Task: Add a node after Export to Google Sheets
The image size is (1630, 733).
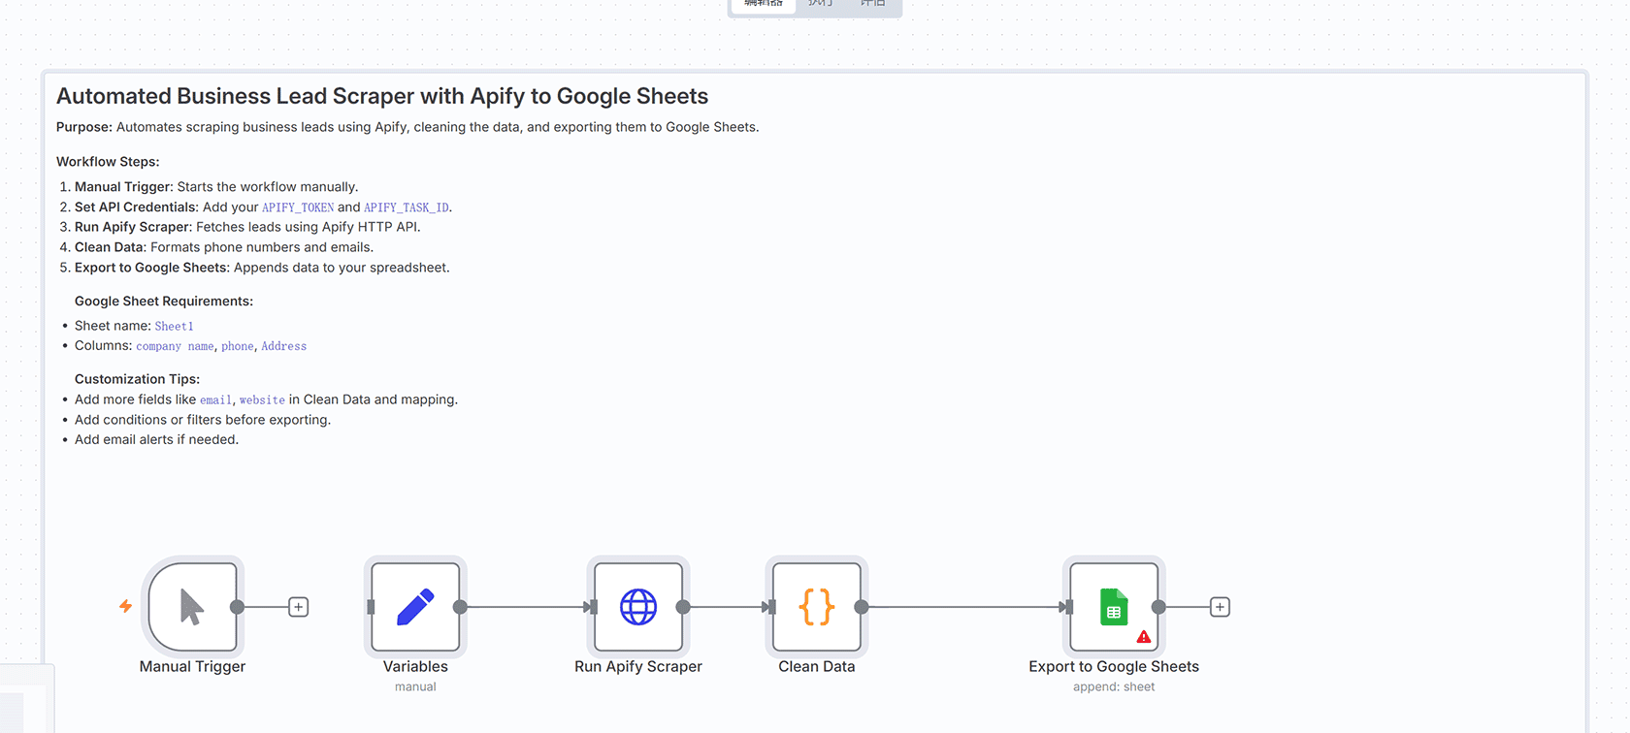Action: click(x=1220, y=607)
